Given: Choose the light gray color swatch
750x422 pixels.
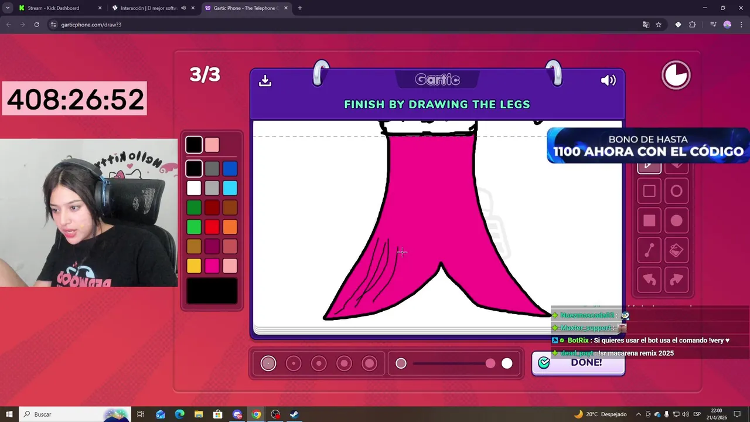Looking at the screenshot, I should [212, 188].
